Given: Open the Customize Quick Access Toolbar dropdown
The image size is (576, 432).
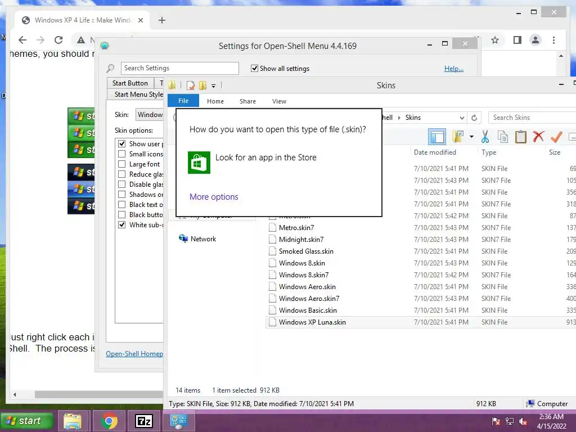Looking at the screenshot, I should [x=213, y=86].
